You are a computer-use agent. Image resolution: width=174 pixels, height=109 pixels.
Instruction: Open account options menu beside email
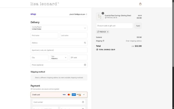86,14
